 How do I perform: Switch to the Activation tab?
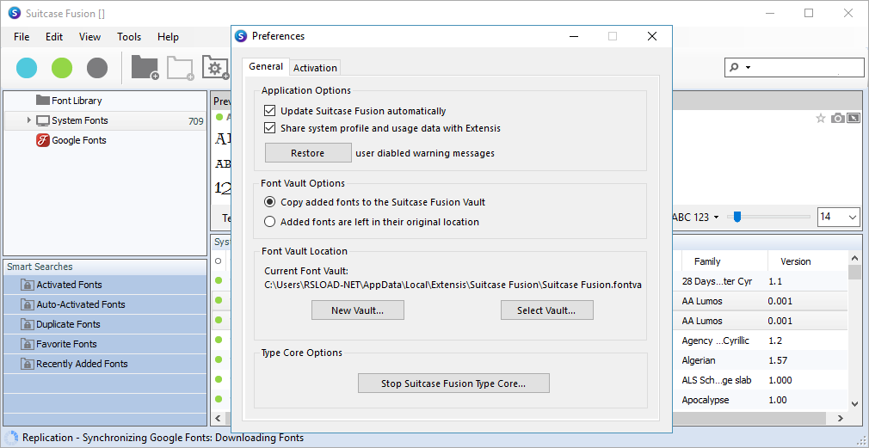coord(315,68)
